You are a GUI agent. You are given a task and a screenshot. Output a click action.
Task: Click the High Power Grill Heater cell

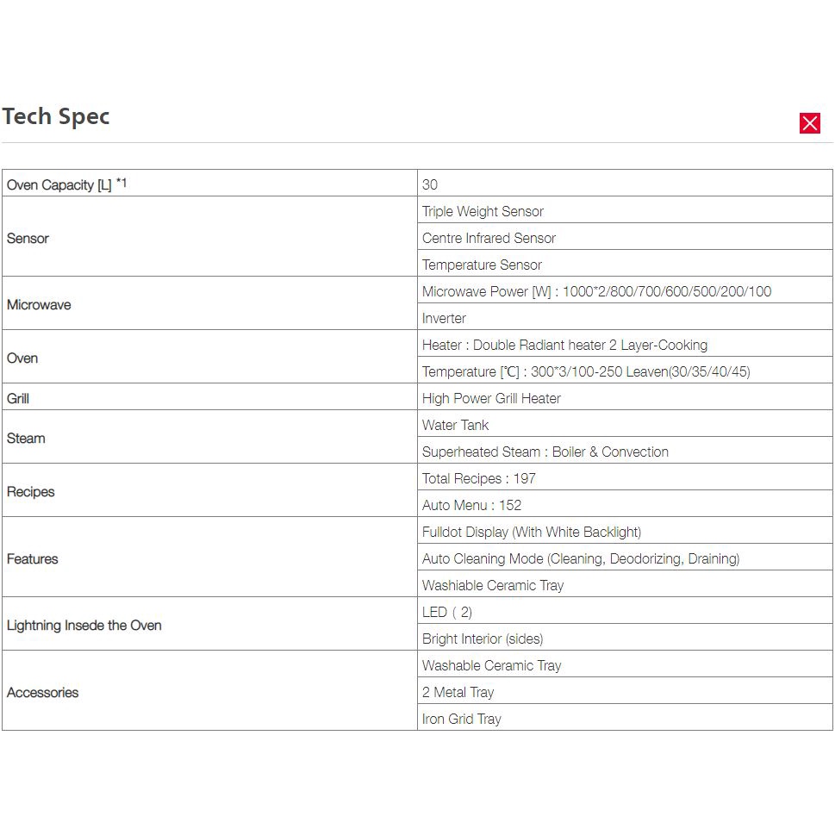click(491, 398)
